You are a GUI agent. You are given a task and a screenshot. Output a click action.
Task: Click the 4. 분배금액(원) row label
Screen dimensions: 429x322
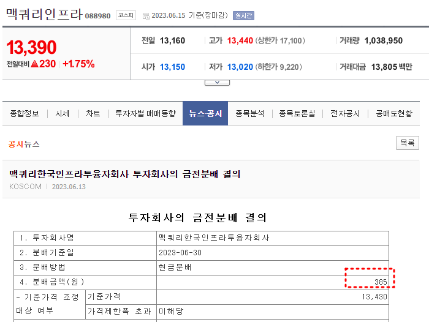52,282
